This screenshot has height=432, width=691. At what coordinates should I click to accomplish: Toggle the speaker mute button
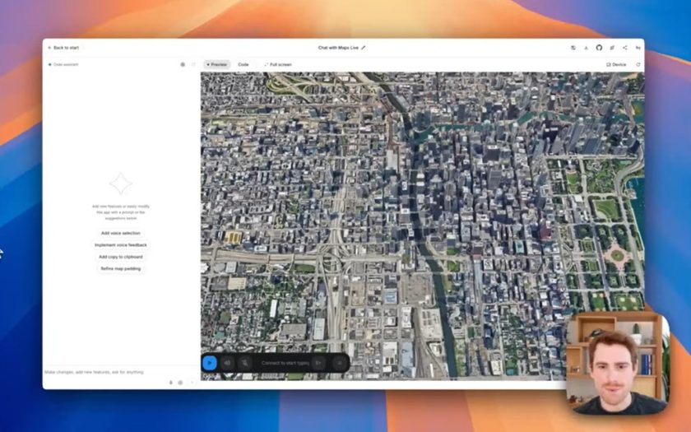pyautogui.click(x=227, y=363)
